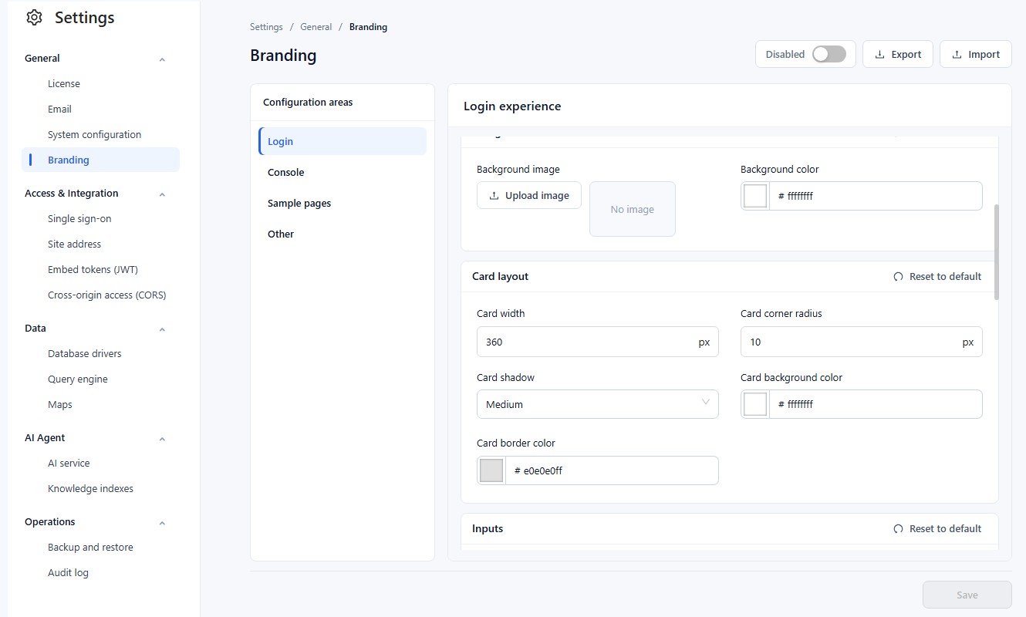The image size is (1026, 617).
Task: Click the Settings gear icon
Action: point(34,18)
